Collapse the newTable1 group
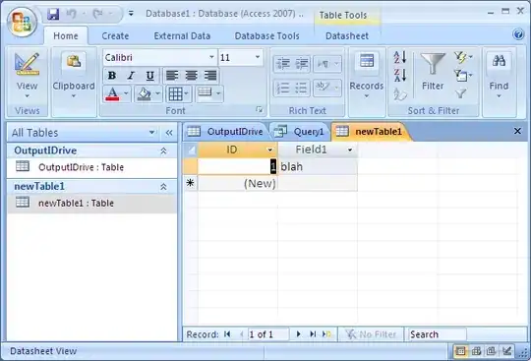The height and width of the screenshot is (361, 531). click(163, 187)
